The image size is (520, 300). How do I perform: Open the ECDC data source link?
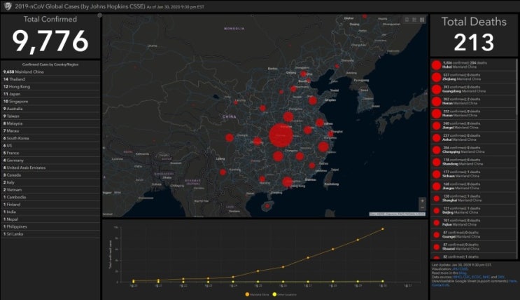pyautogui.click(x=476, y=277)
